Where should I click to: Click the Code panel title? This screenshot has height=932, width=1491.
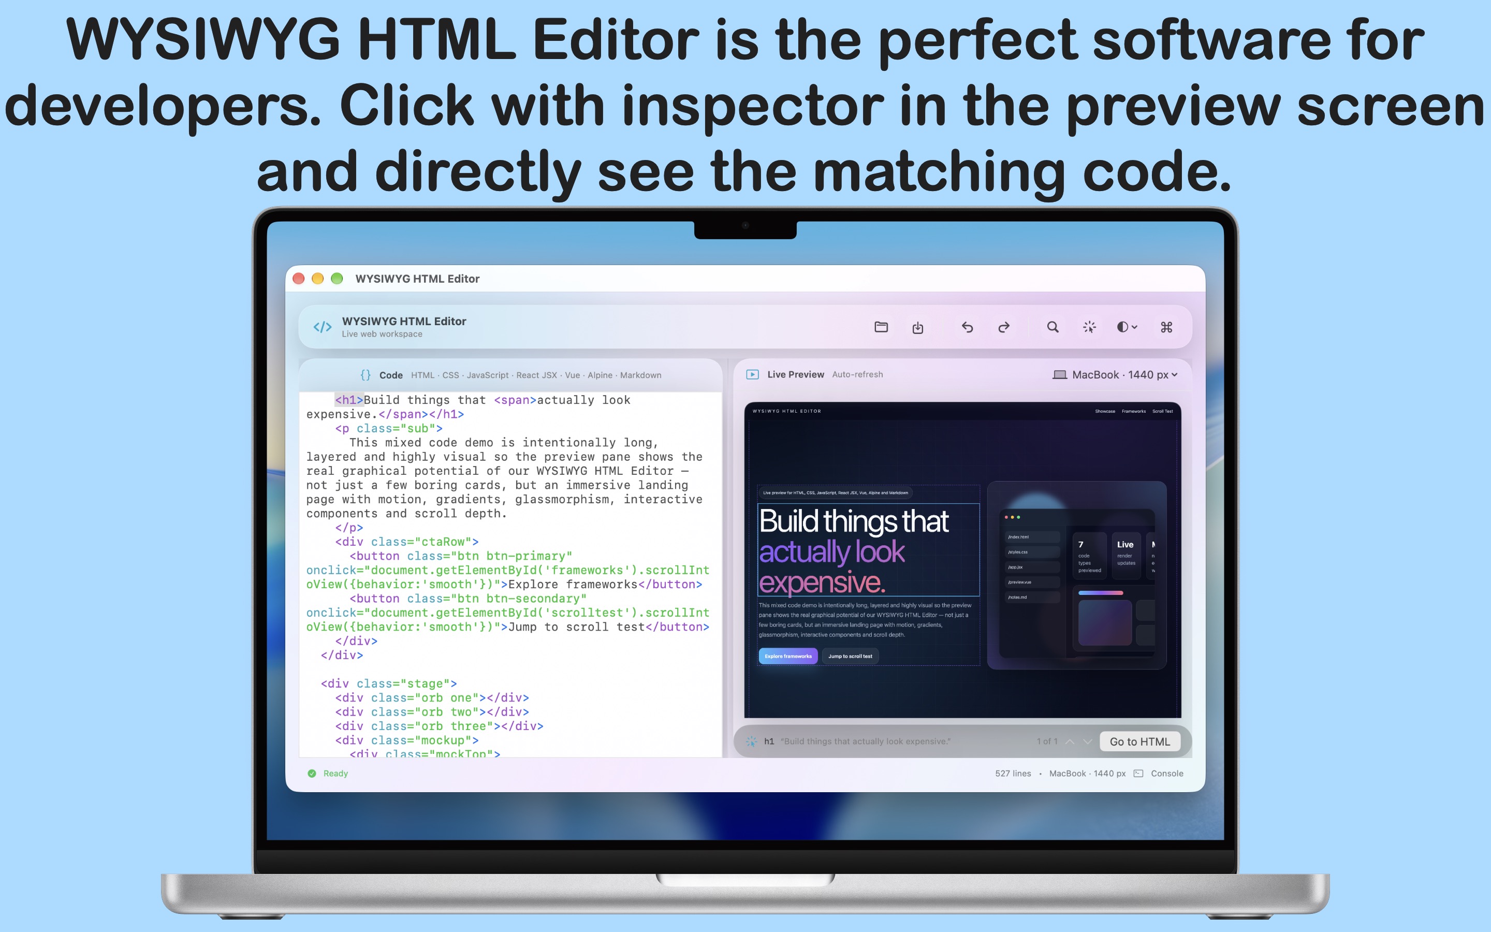click(391, 375)
